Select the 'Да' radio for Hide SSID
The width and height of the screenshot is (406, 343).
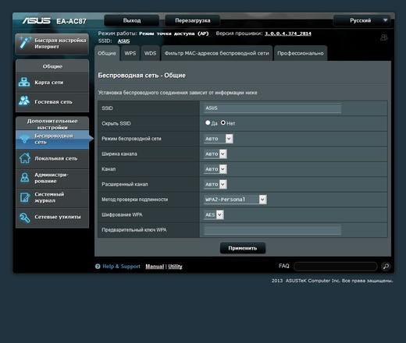208,122
